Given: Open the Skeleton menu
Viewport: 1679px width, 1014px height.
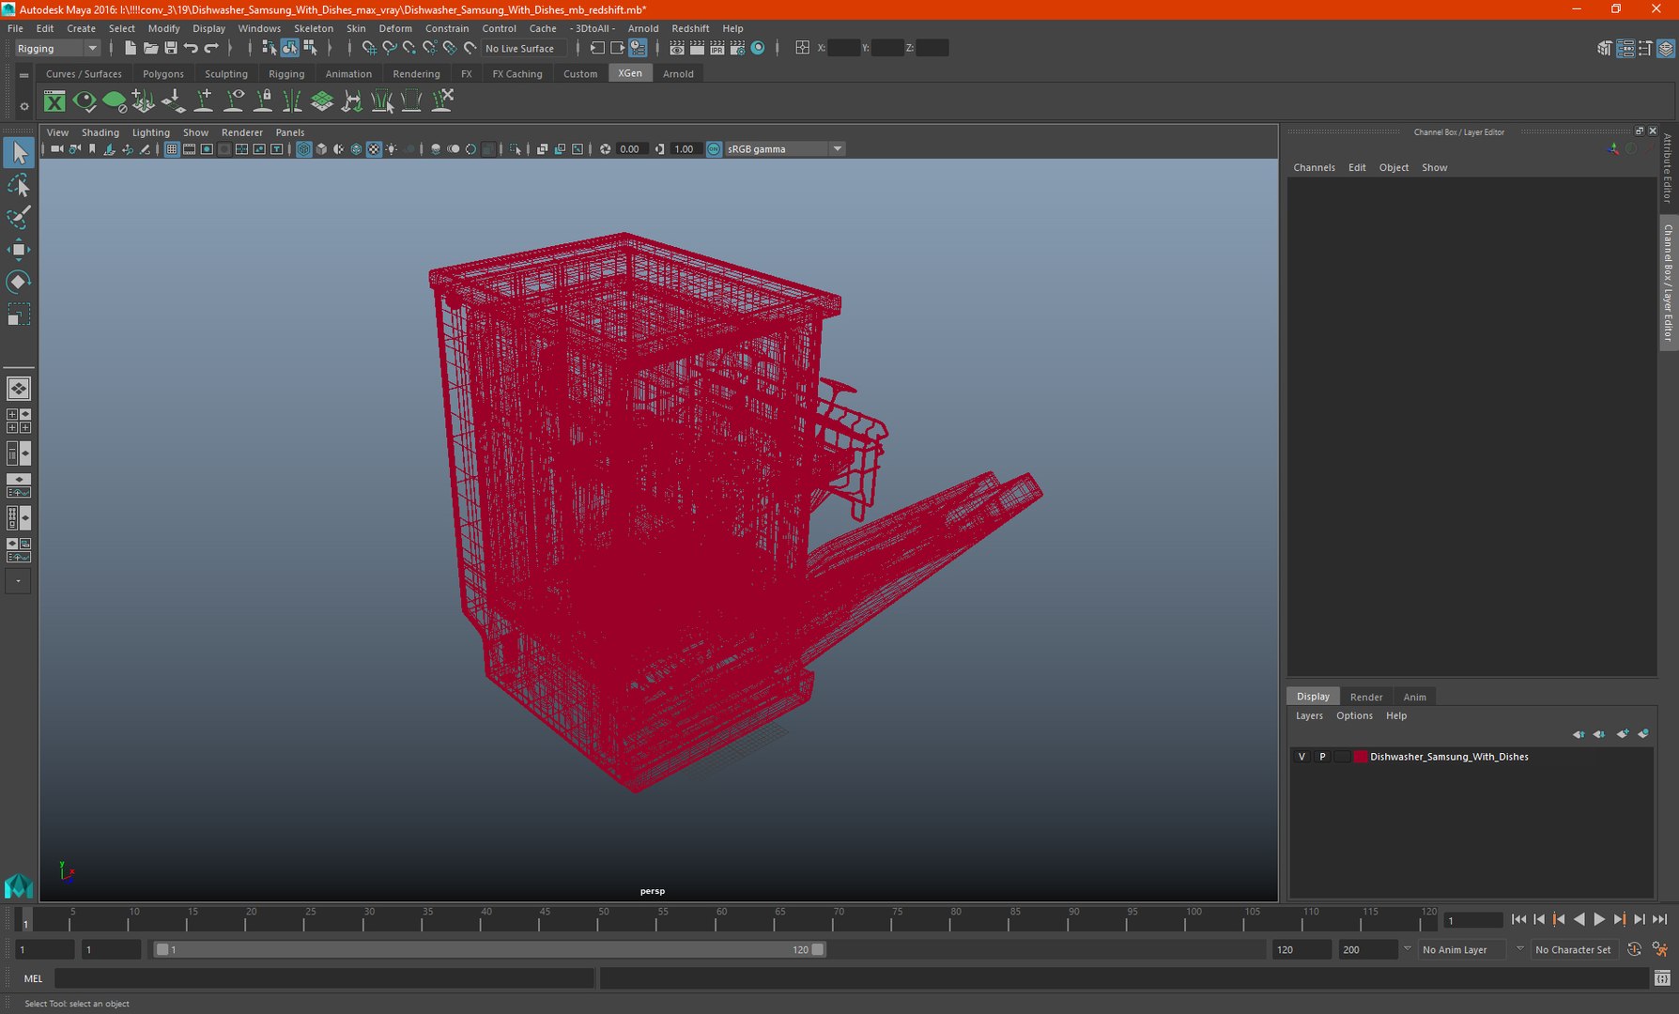Looking at the screenshot, I should pyautogui.click(x=314, y=28).
